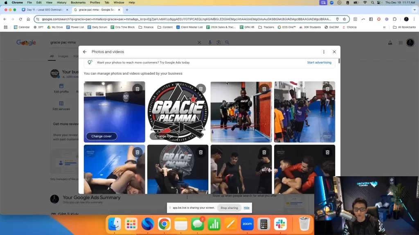Click the back arrow in Photos and videos dialog
Screen dimensions: 419x235
pos(85,52)
